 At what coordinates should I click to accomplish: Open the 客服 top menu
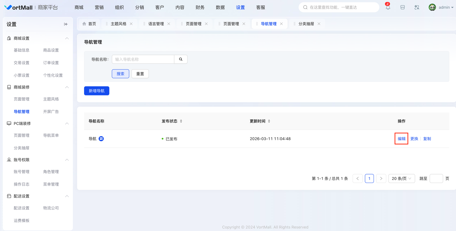click(261, 7)
